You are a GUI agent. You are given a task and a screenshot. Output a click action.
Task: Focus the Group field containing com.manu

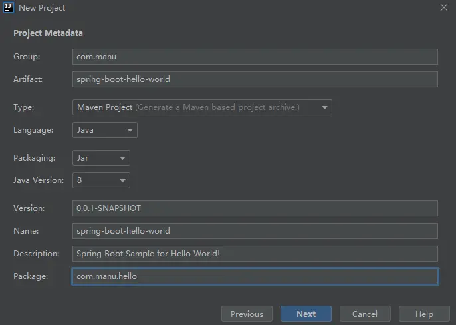point(255,57)
